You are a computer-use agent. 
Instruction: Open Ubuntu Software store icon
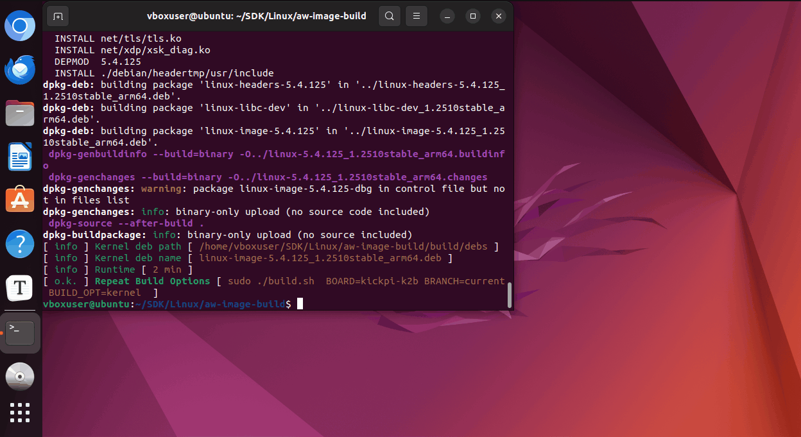(x=20, y=200)
